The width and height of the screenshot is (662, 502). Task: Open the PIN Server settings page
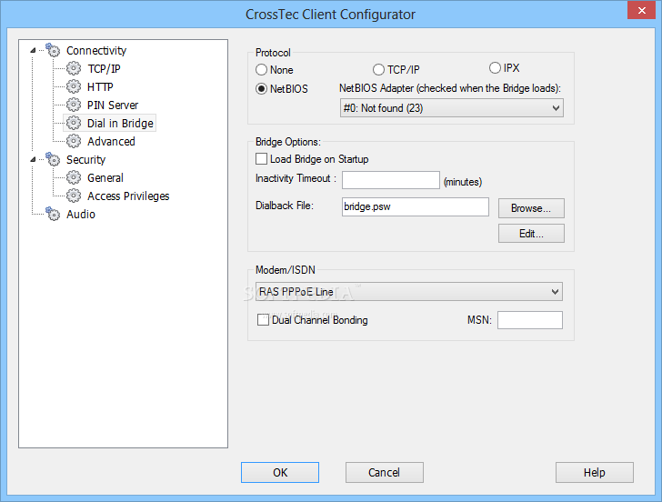[113, 105]
